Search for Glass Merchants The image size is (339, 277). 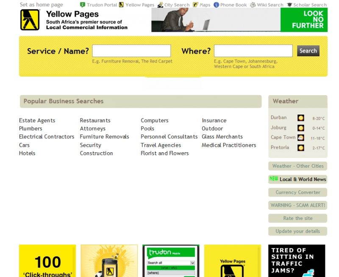[x=222, y=137]
